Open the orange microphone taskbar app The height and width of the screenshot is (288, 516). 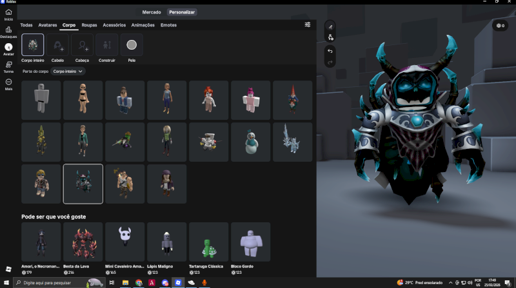(204, 283)
